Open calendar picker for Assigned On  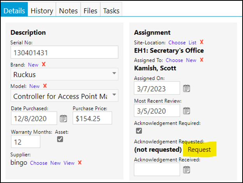coord(187,88)
